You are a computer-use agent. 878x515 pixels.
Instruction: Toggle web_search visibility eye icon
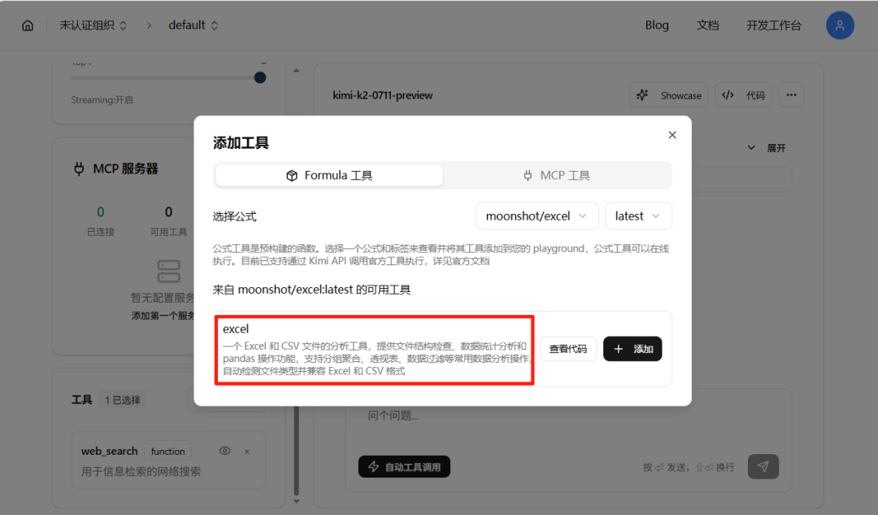click(x=224, y=451)
